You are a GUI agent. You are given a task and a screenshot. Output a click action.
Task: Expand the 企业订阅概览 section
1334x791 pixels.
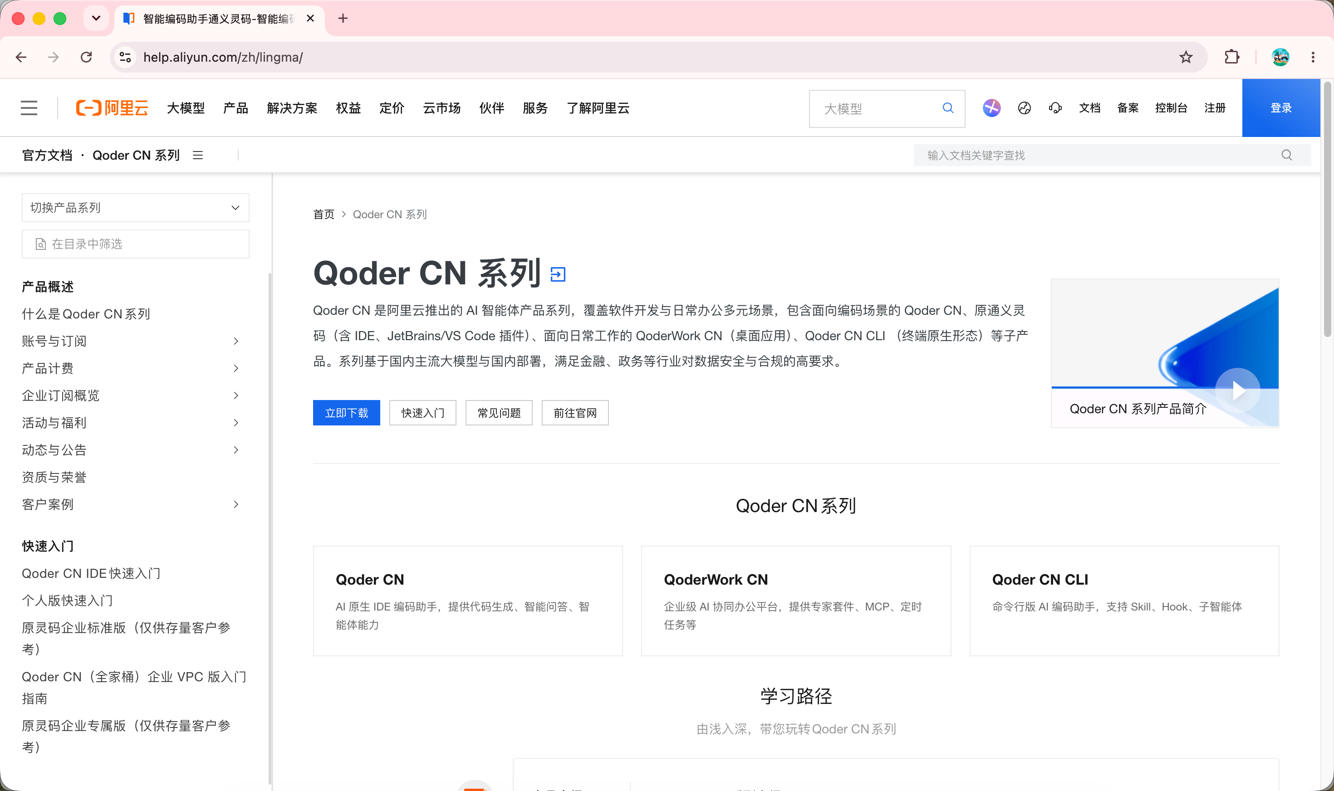click(236, 395)
